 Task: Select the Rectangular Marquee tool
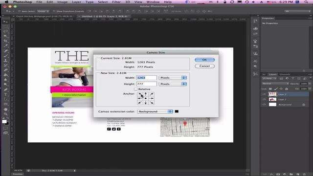(5, 26)
